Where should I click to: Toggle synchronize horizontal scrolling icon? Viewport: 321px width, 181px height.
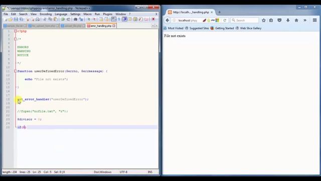pyautogui.click(x=106, y=19)
